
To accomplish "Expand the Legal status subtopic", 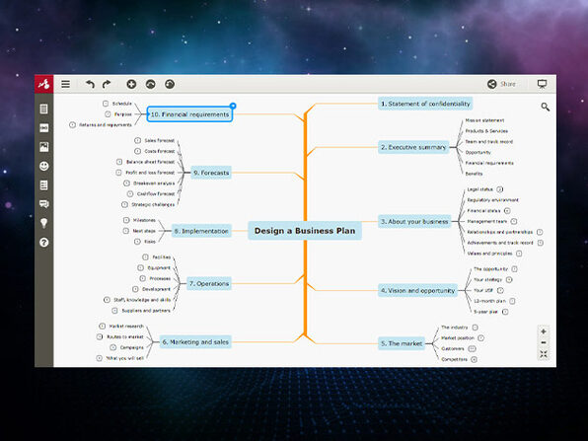I will click(x=500, y=189).
